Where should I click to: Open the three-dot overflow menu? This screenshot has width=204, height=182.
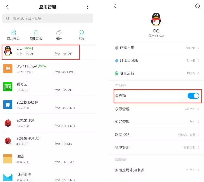[x=88, y=7]
